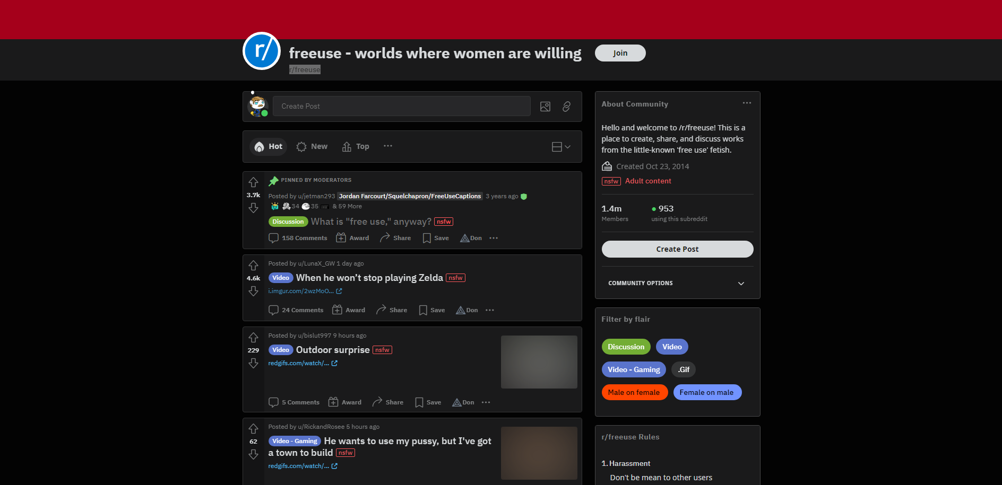Viewport: 1002px width, 485px height.
Task: Filter by the green Discussion flair
Action: [626, 347]
